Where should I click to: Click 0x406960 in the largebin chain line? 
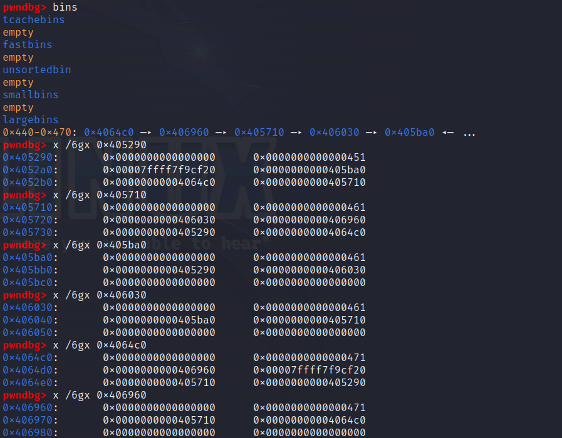[x=184, y=132]
